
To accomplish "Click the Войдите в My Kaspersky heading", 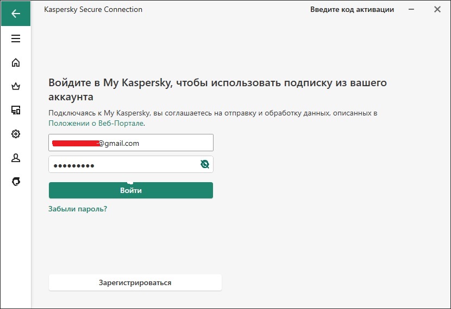I will (217, 89).
